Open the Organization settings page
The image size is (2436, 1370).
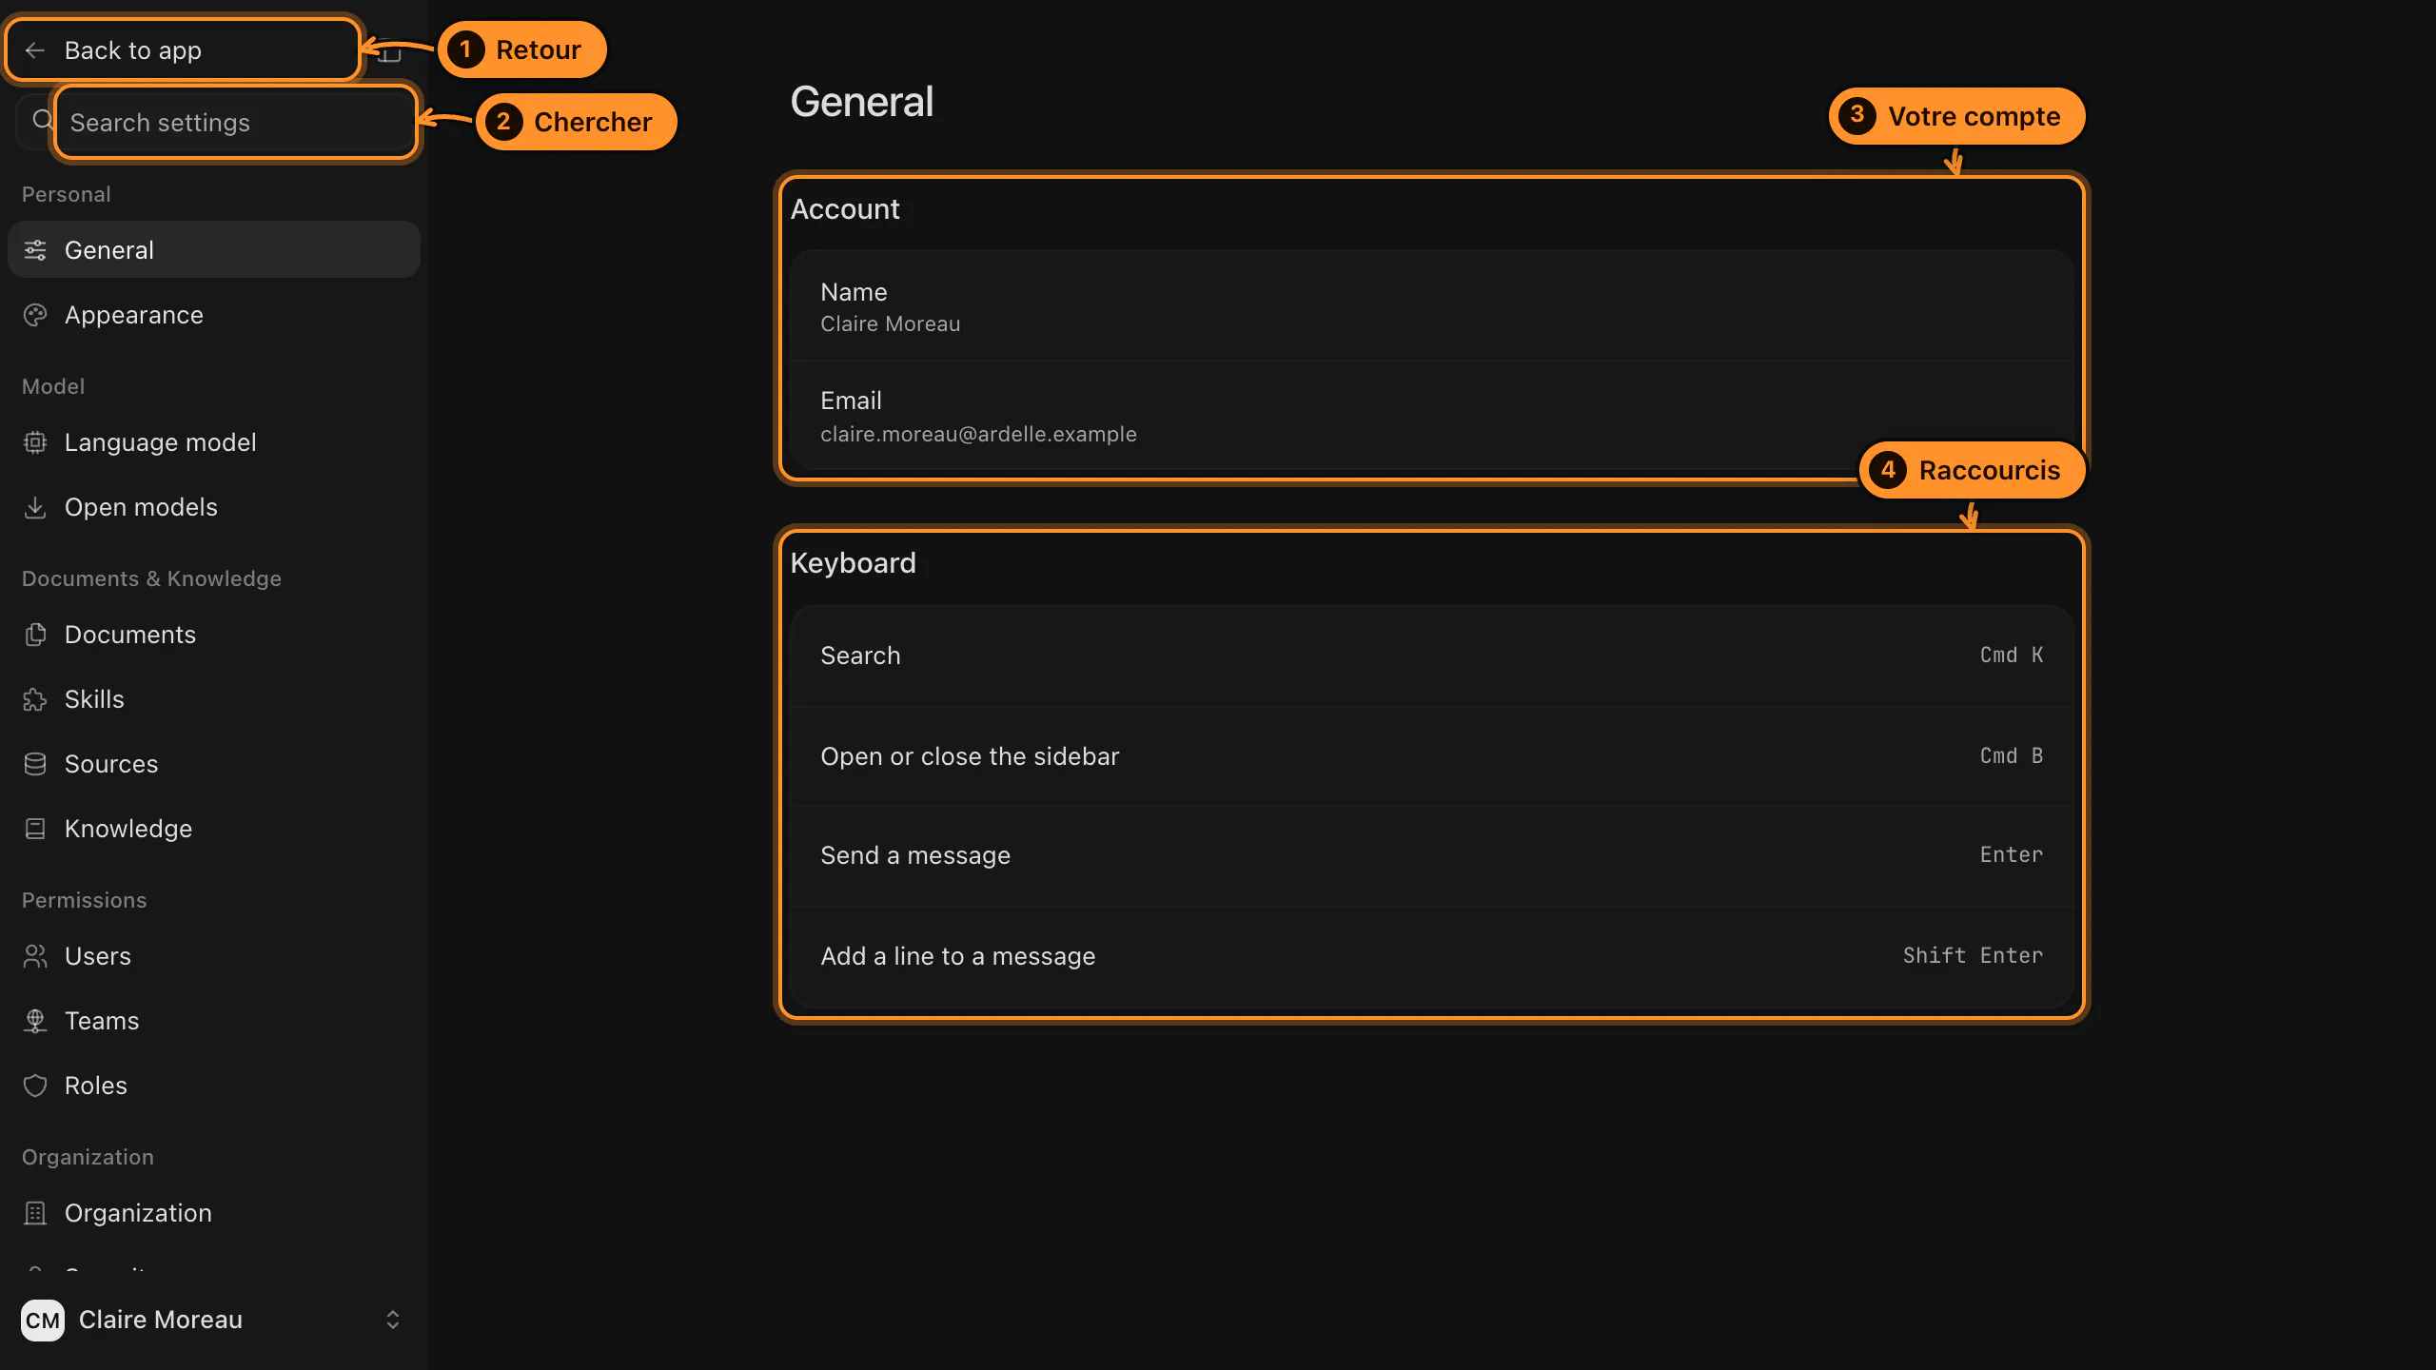coord(214,1213)
